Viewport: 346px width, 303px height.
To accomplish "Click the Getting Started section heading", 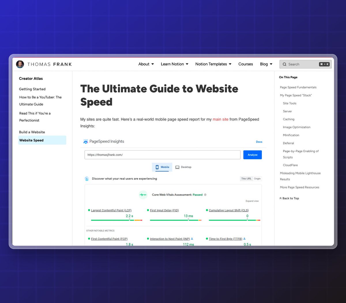I will click(x=32, y=89).
